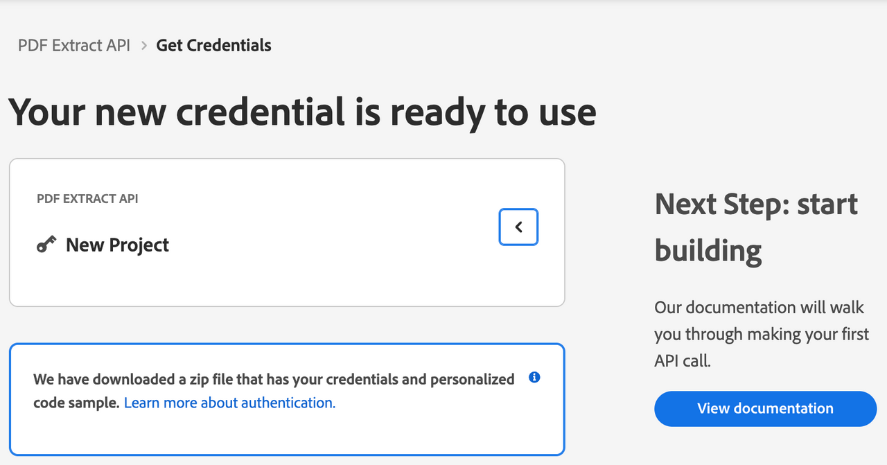Click the zip file downloaded message text
The image size is (887, 465).
pos(274,391)
